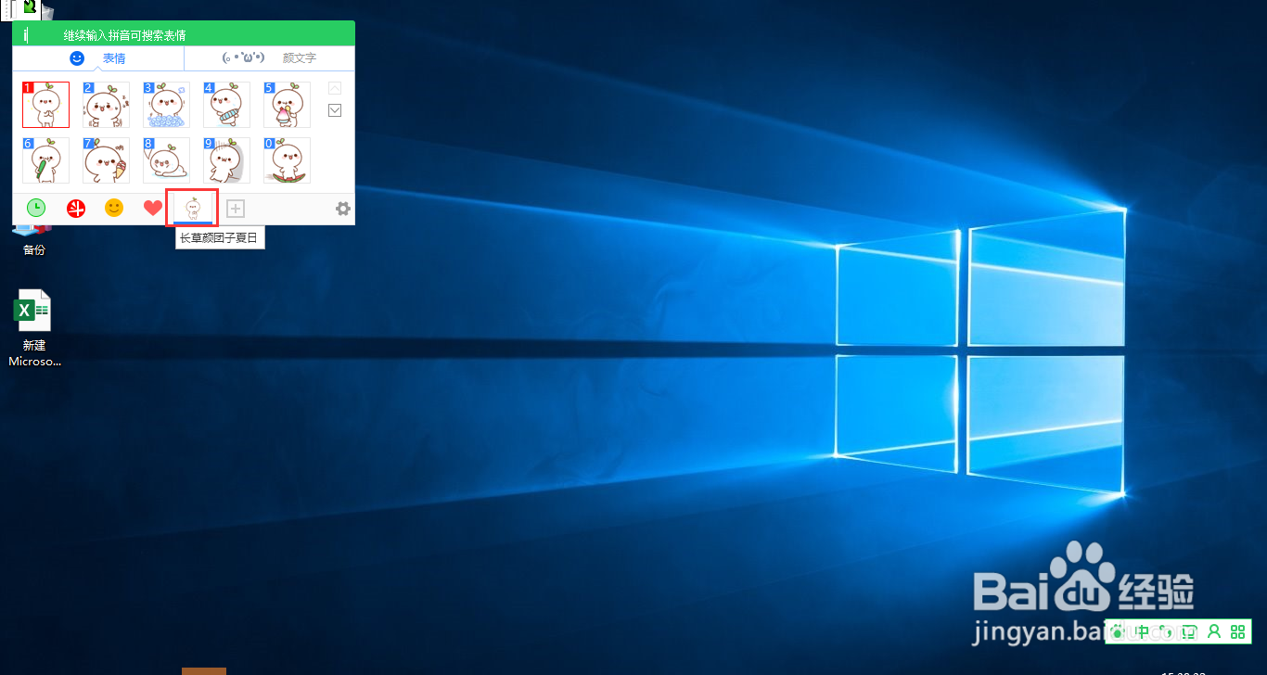Switch to the 颜文字 tab
The image size is (1267, 675).
click(x=269, y=58)
